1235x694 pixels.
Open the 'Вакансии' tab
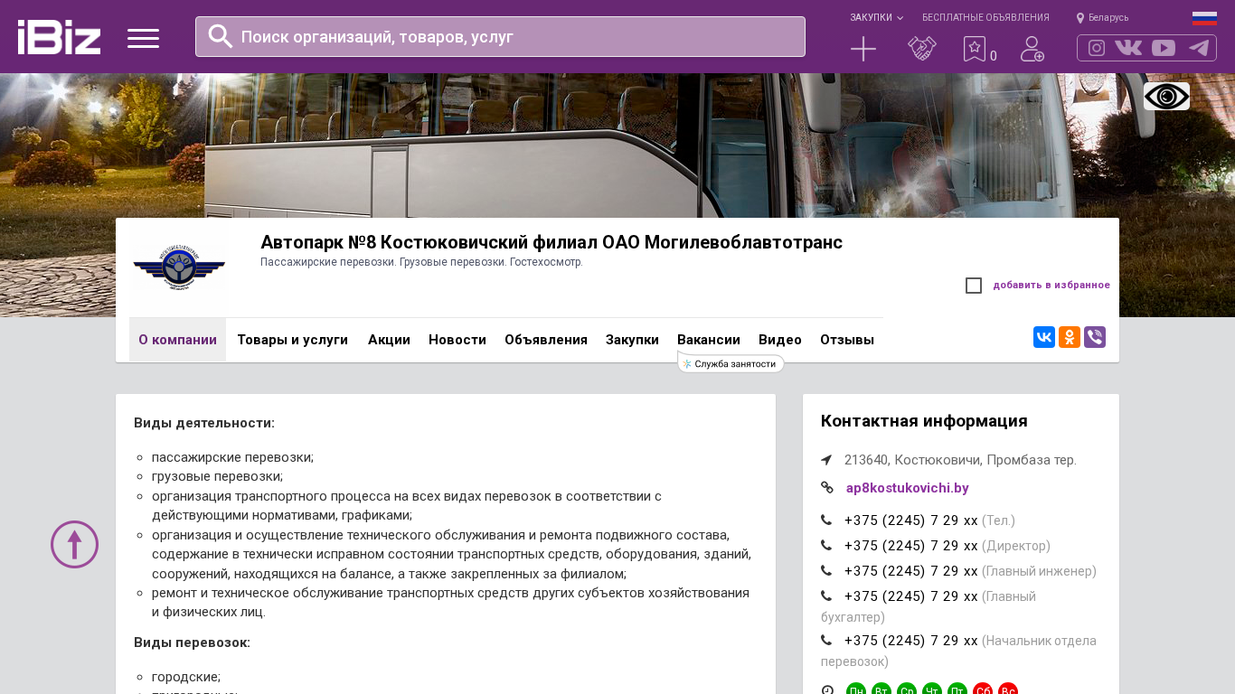[708, 340]
